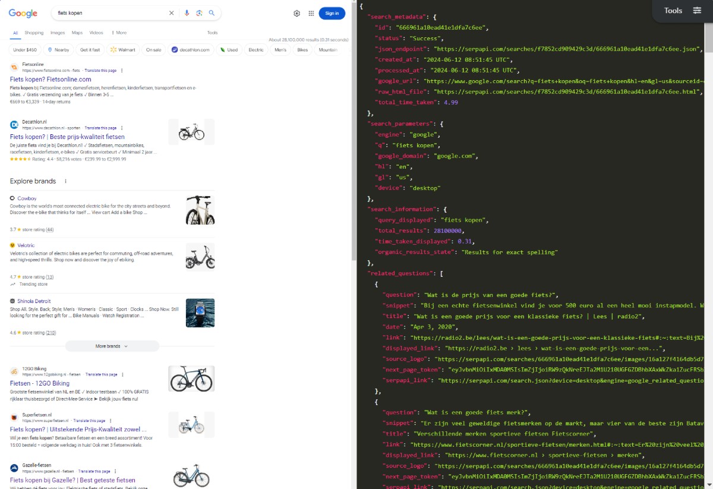Open the Google search Tools option
The height and width of the screenshot is (489, 713).
pos(212,33)
